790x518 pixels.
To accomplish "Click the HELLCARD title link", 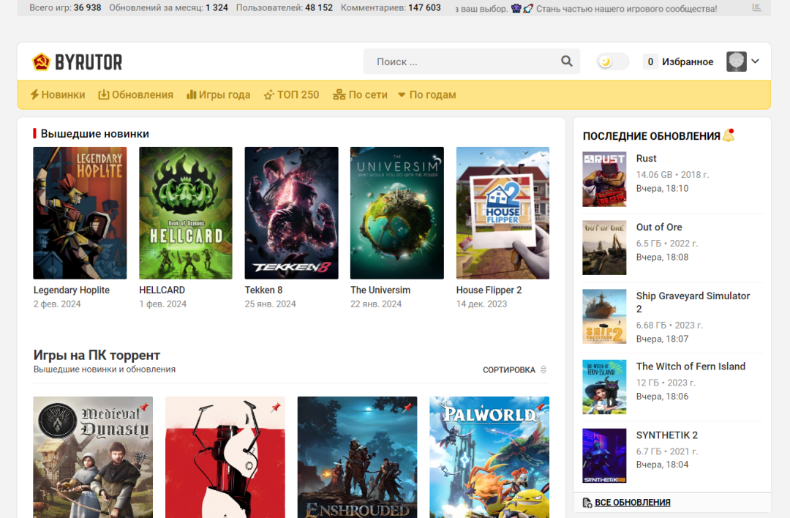I will 162,290.
